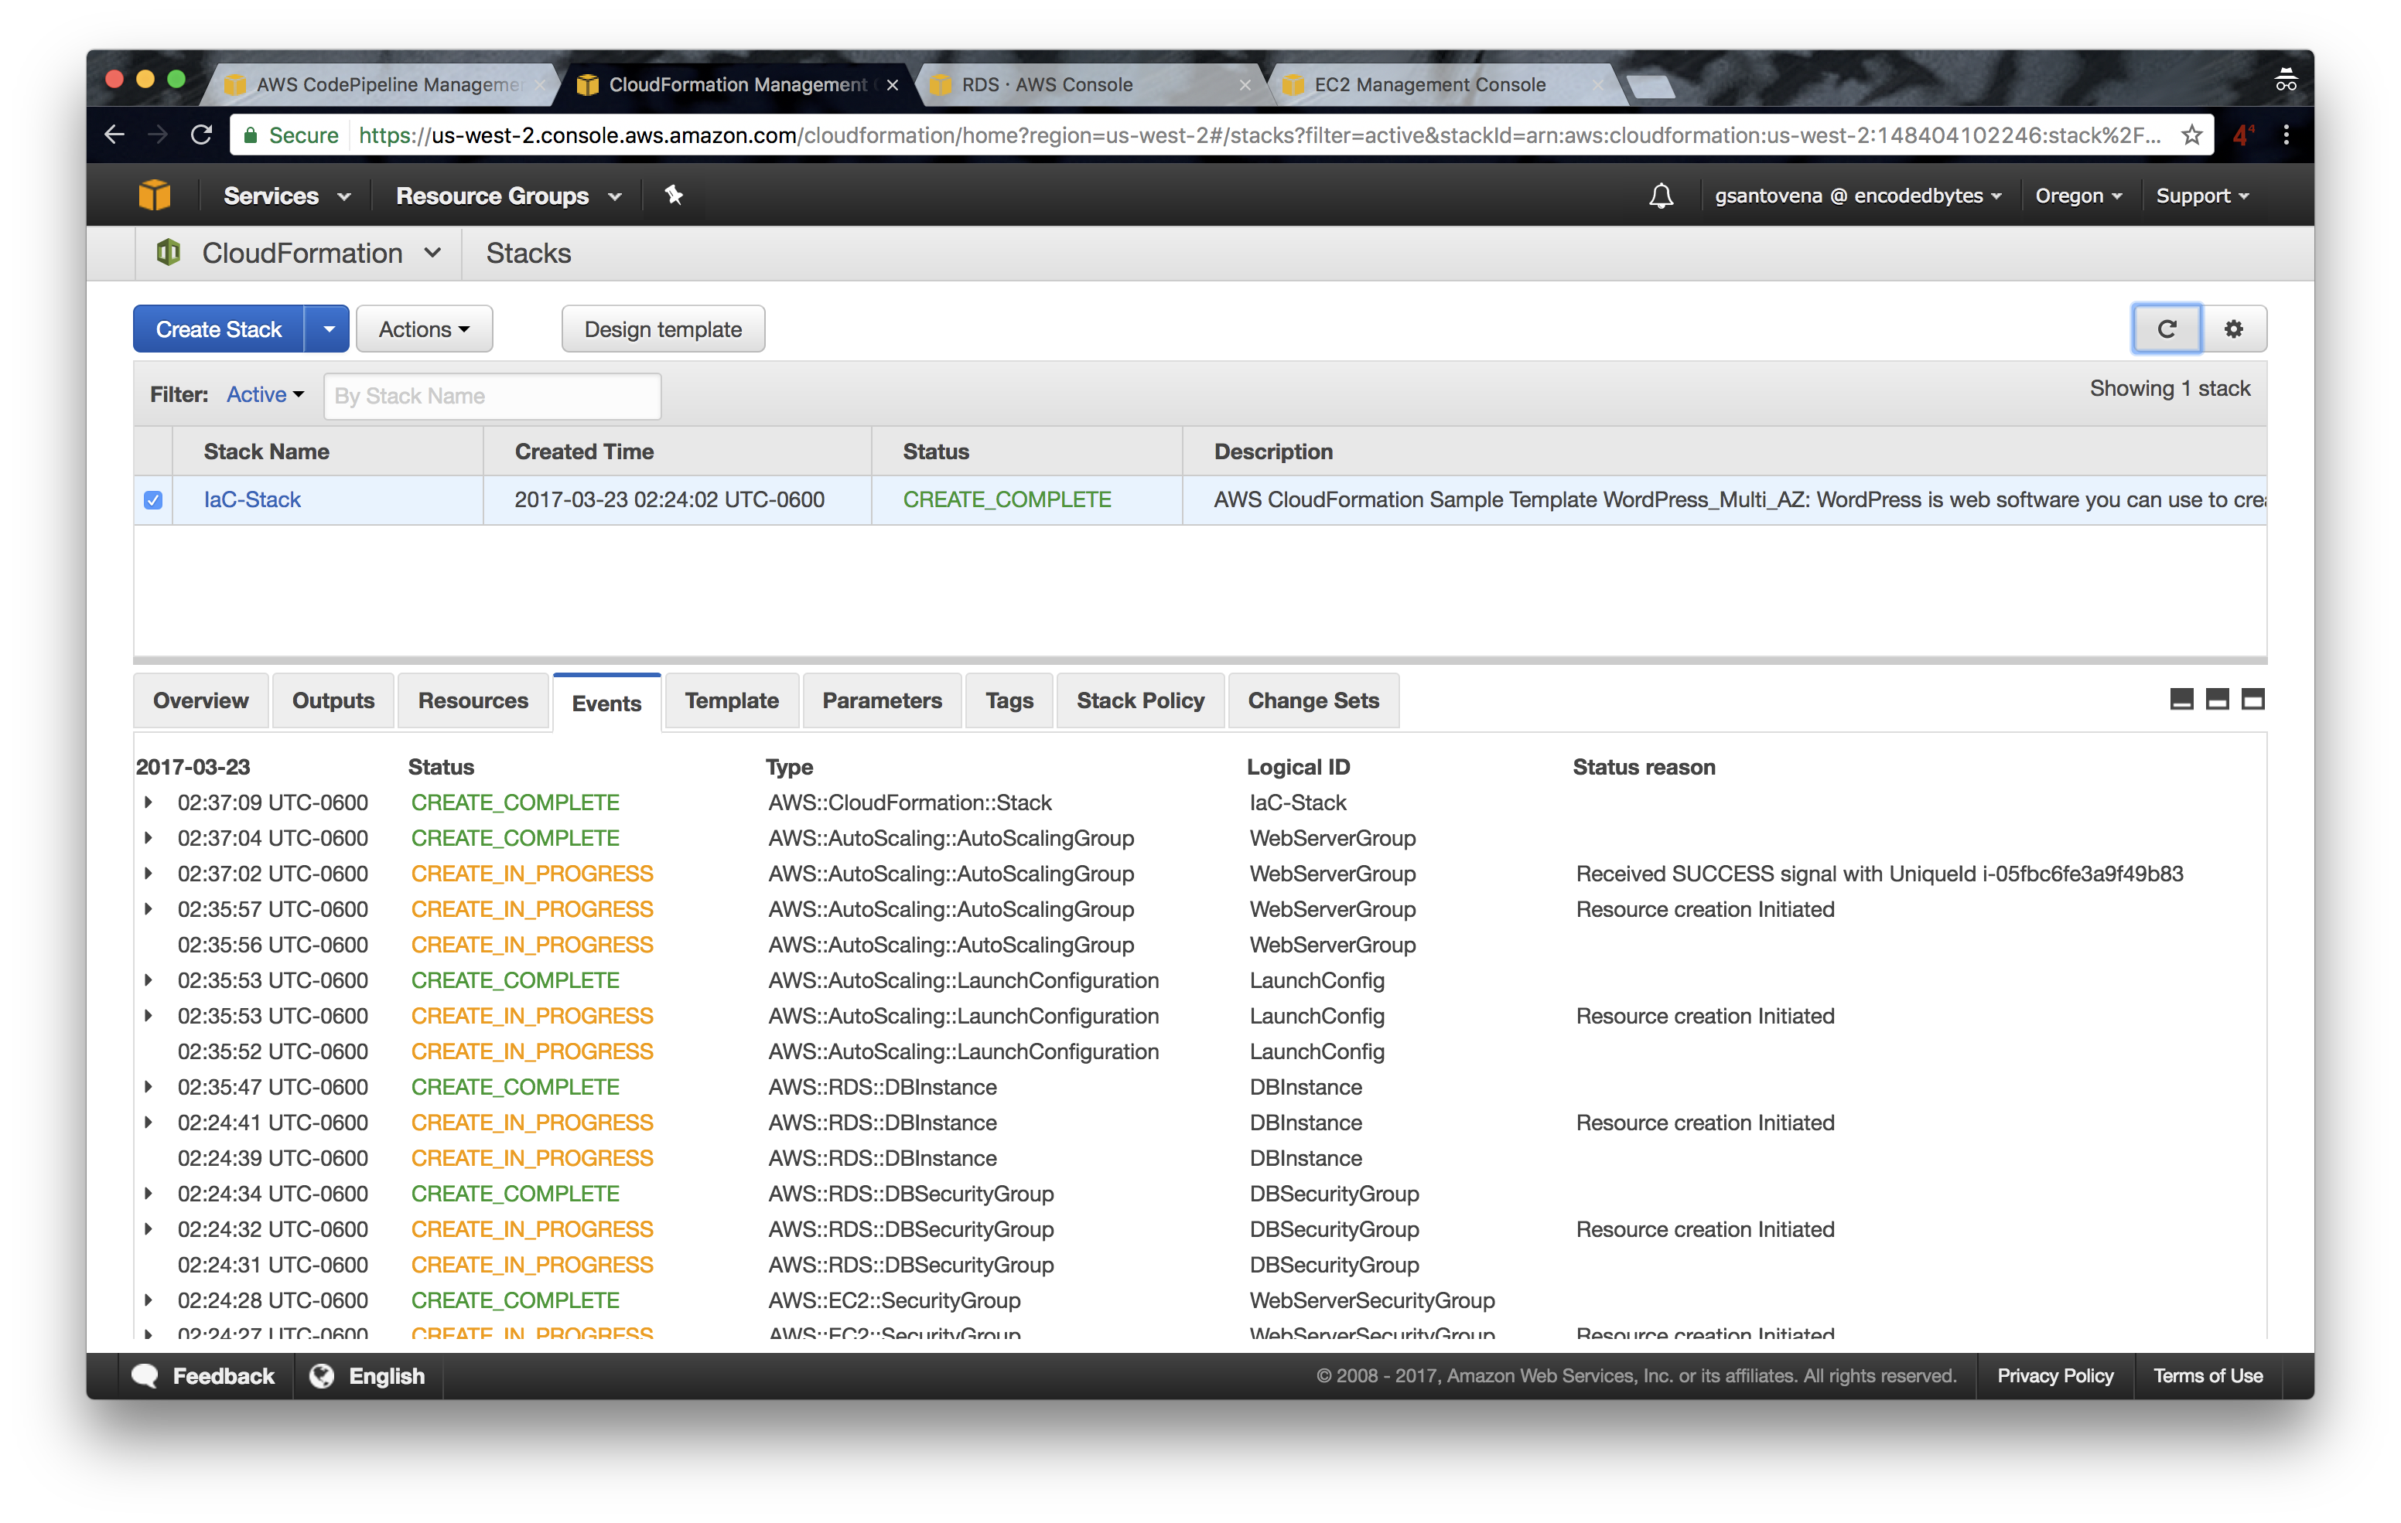Minimize the detail pane with first layout icon
The width and height of the screenshot is (2401, 1523).
click(x=2181, y=699)
